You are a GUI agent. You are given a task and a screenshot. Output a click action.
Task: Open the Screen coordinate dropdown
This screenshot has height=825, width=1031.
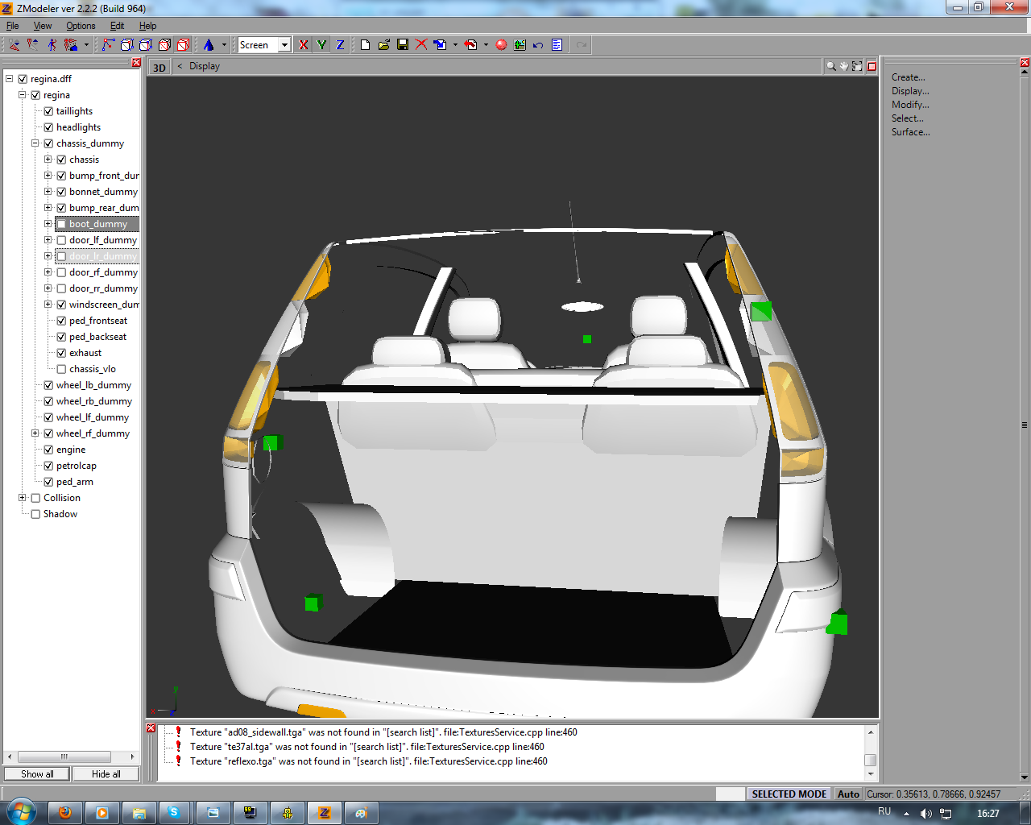[x=284, y=45]
